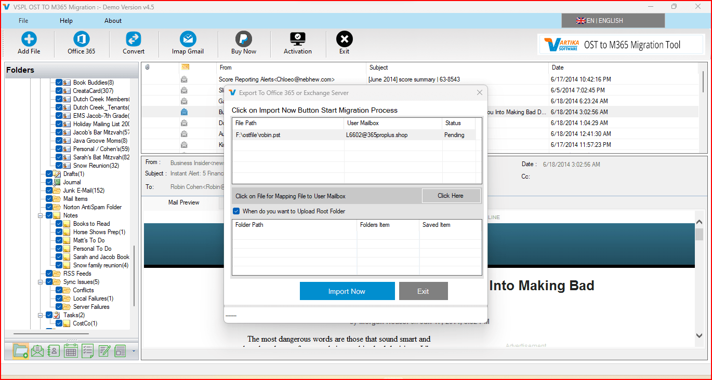The image size is (712, 380).
Task: Select the journal layout icon in bottom bar
Action: pyautogui.click(x=121, y=351)
